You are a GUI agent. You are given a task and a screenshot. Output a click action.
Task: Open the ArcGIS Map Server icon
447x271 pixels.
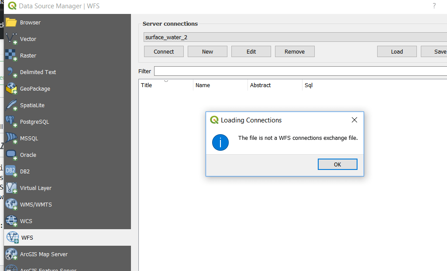coord(11,254)
